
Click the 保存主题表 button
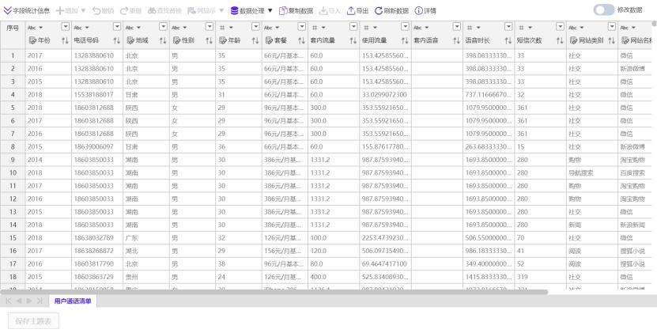point(33,321)
